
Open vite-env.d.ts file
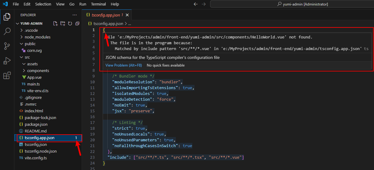38,91
